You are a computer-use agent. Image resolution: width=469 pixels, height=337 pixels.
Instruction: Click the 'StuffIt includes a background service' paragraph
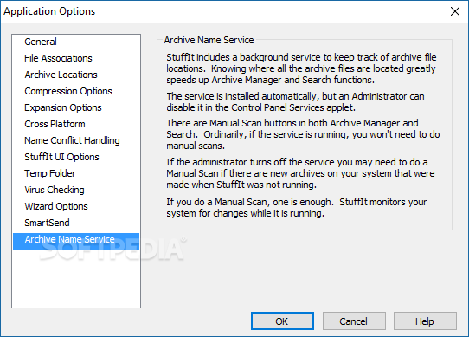tap(301, 68)
